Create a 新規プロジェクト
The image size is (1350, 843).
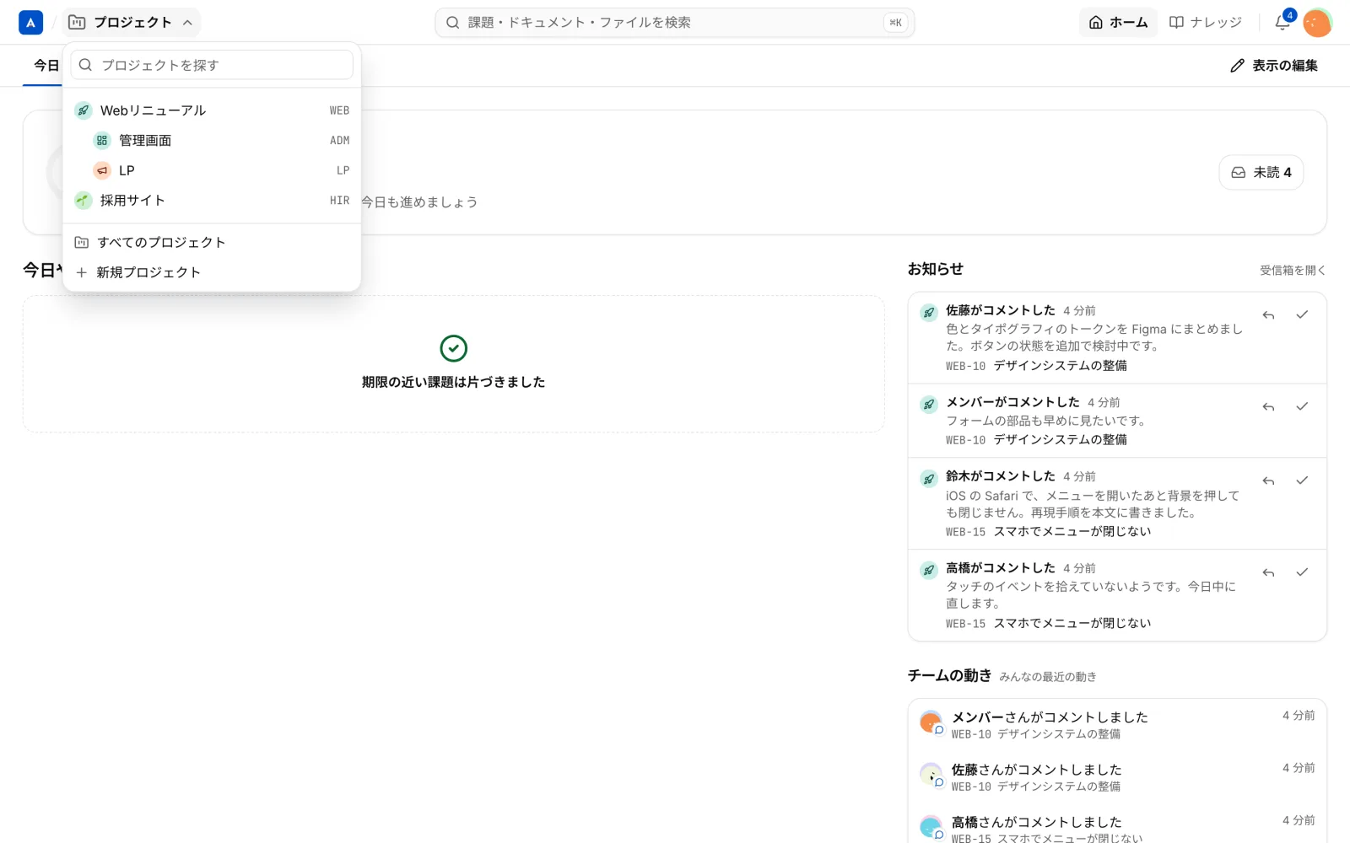pos(212,272)
